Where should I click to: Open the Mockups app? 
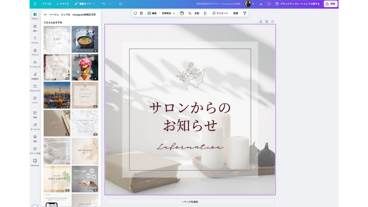pos(35,163)
